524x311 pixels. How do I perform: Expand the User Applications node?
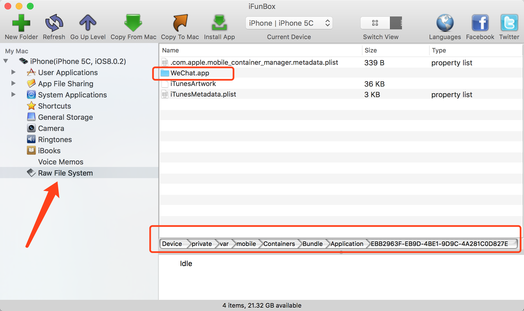[x=13, y=72]
